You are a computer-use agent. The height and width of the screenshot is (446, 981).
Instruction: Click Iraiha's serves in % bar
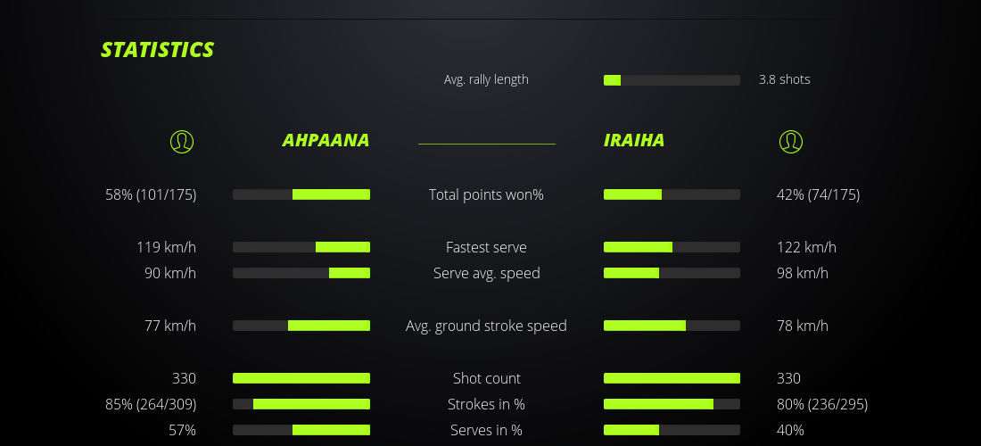click(x=672, y=430)
